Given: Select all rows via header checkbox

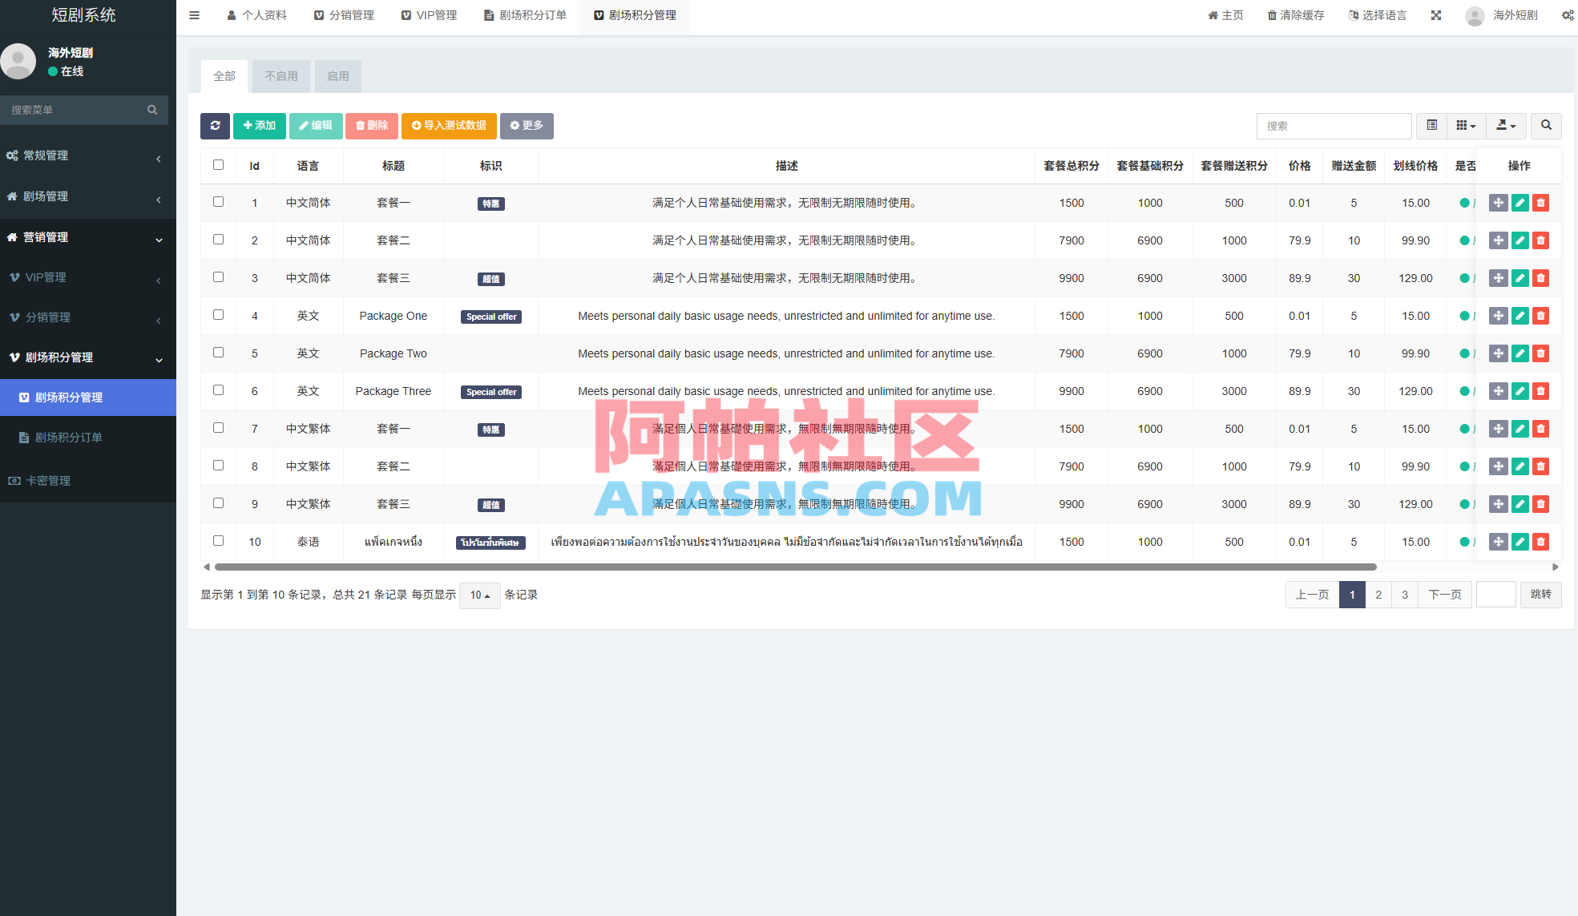Looking at the screenshot, I should click(x=218, y=164).
